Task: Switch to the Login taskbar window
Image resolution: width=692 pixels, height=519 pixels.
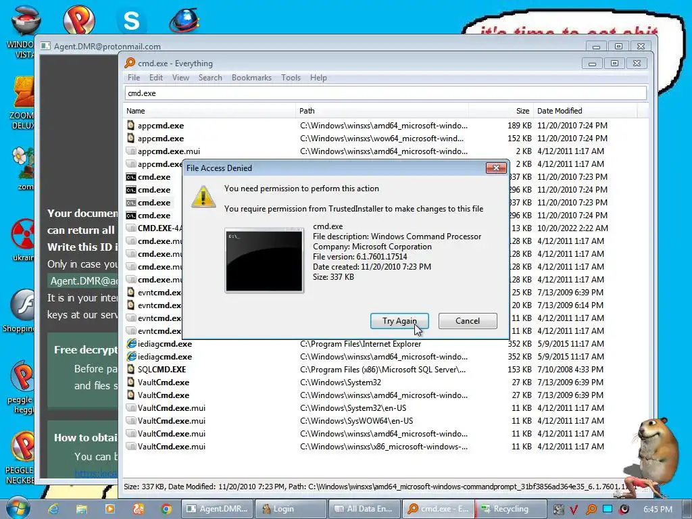Action: (291, 509)
